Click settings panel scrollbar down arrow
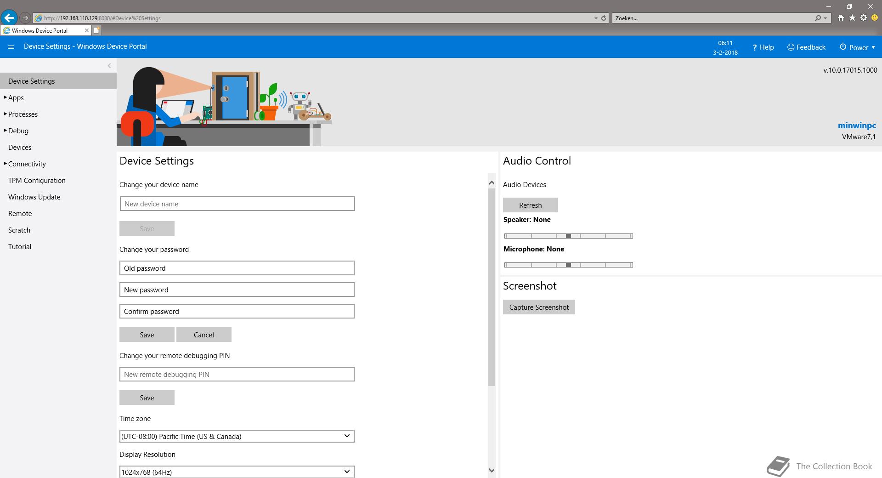The height and width of the screenshot is (478, 882). click(492, 470)
